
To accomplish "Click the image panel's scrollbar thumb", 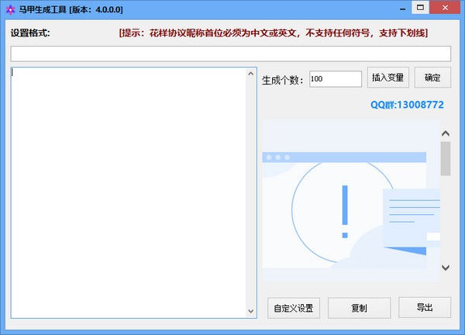I will pyautogui.click(x=445, y=158).
